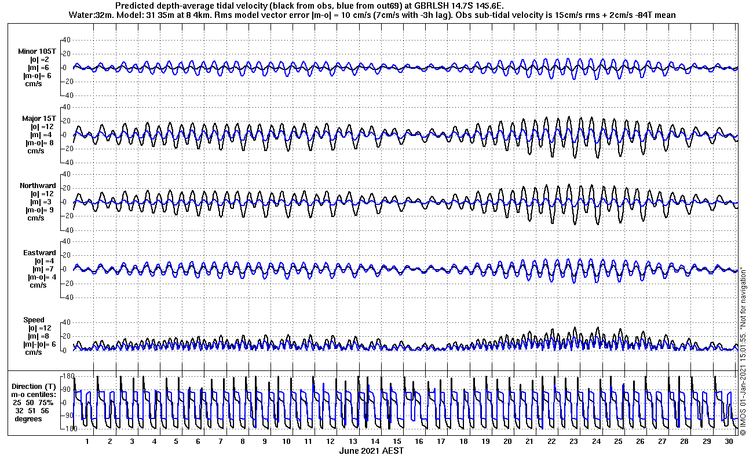The height and width of the screenshot is (463, 753).
Task: Click the 'Speed' panel label
Action: point(34,319)
